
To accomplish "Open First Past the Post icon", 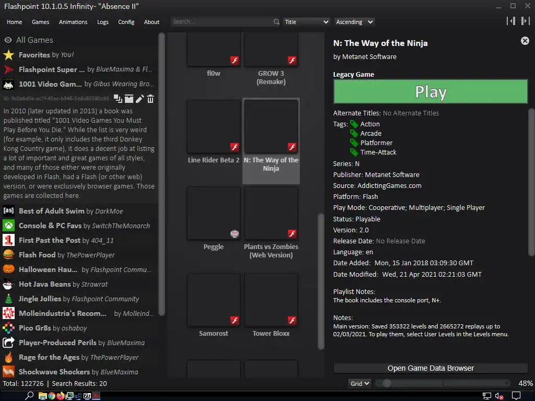I will 8,240.
